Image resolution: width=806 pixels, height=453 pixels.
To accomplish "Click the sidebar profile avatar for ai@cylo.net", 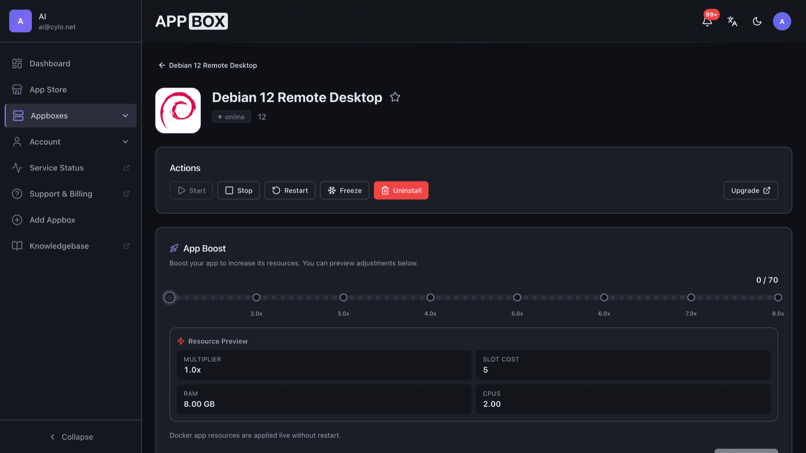I will tap(20, 21).
